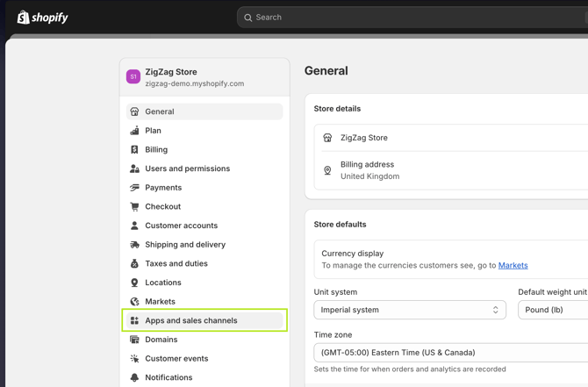Click into the top Search field

click(x=412, y=18)
